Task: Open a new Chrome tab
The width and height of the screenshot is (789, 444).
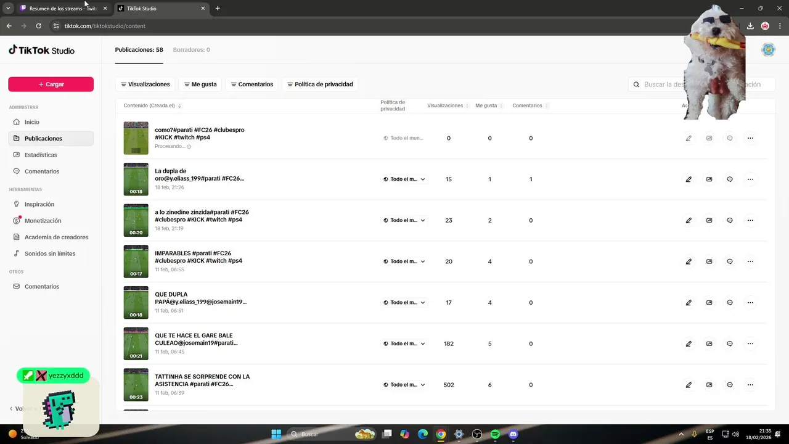Action: point(218,9)
